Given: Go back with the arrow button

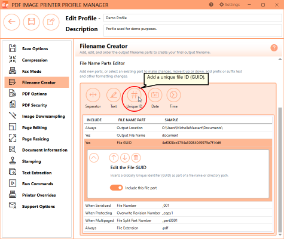Looking at the screenshot, I should pyautogui.click(x=12, y=22).
